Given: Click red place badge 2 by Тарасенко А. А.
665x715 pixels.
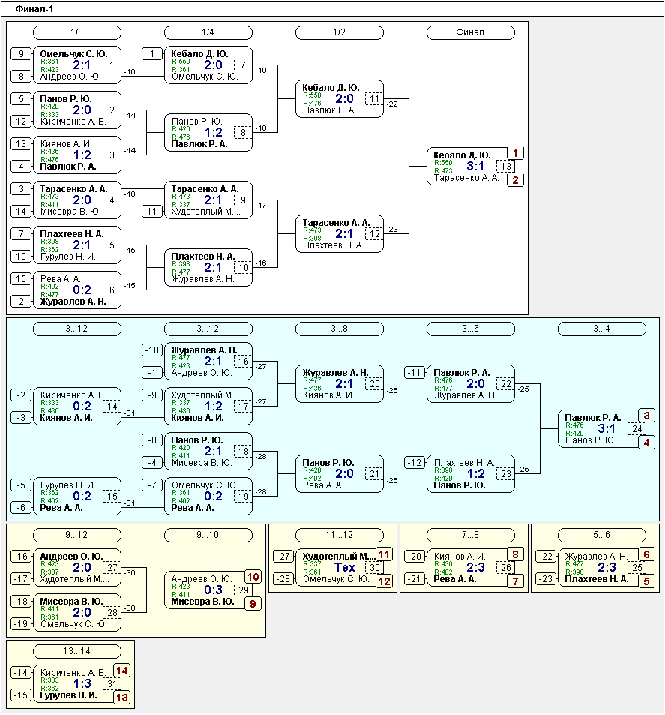Looking at the screenshot, I should point(516,179).
